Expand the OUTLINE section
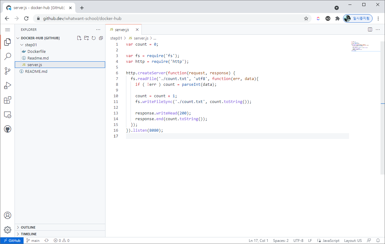The image size is (385, 244). point(60,227)
